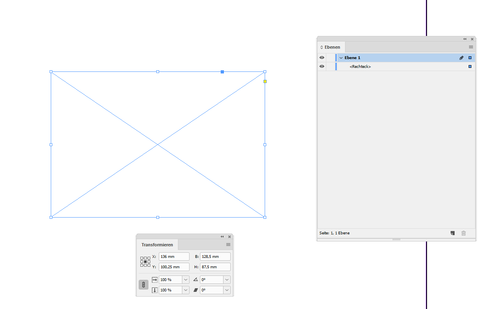Click the frame's left-middle handle
Image resolution: width=485 pixels, height=309 pixels.
(x=51, y=145)
